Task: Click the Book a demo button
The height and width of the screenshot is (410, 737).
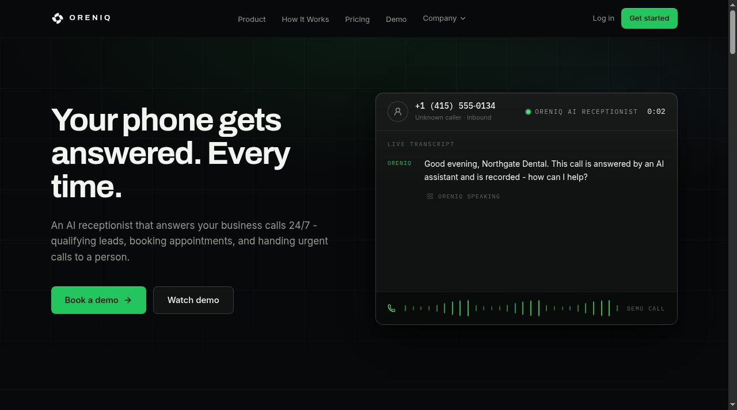Action: click(98, 300)
